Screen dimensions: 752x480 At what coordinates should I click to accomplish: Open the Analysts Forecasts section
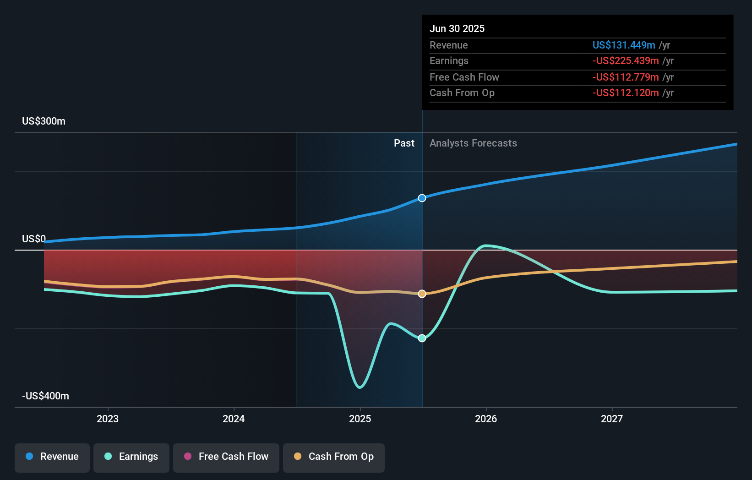tap(473, 143)
